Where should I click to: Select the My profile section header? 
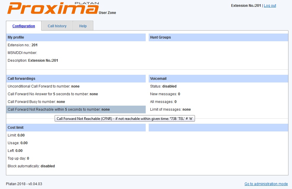76,37
